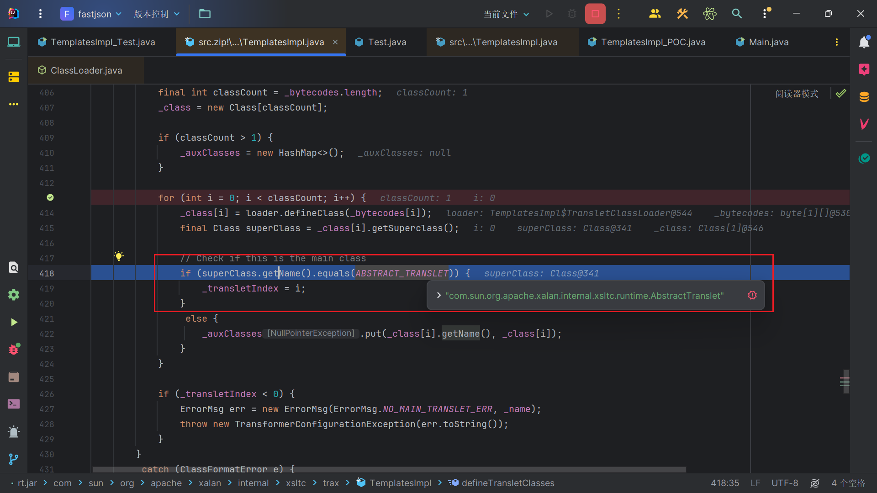Click the ABSTRACT_TRANSLET constant in line 418
The width and height of the screenshot is (877, 493).
402,273
